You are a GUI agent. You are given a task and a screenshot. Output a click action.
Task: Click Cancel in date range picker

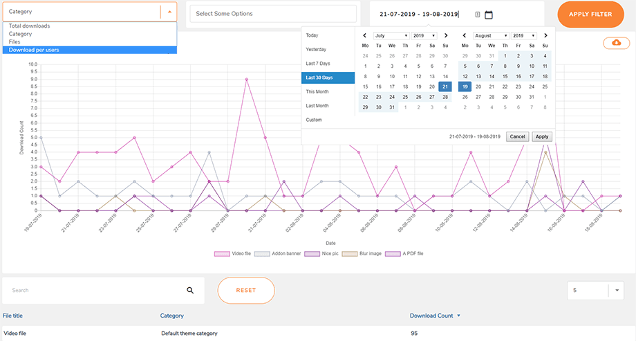(517, 136)
